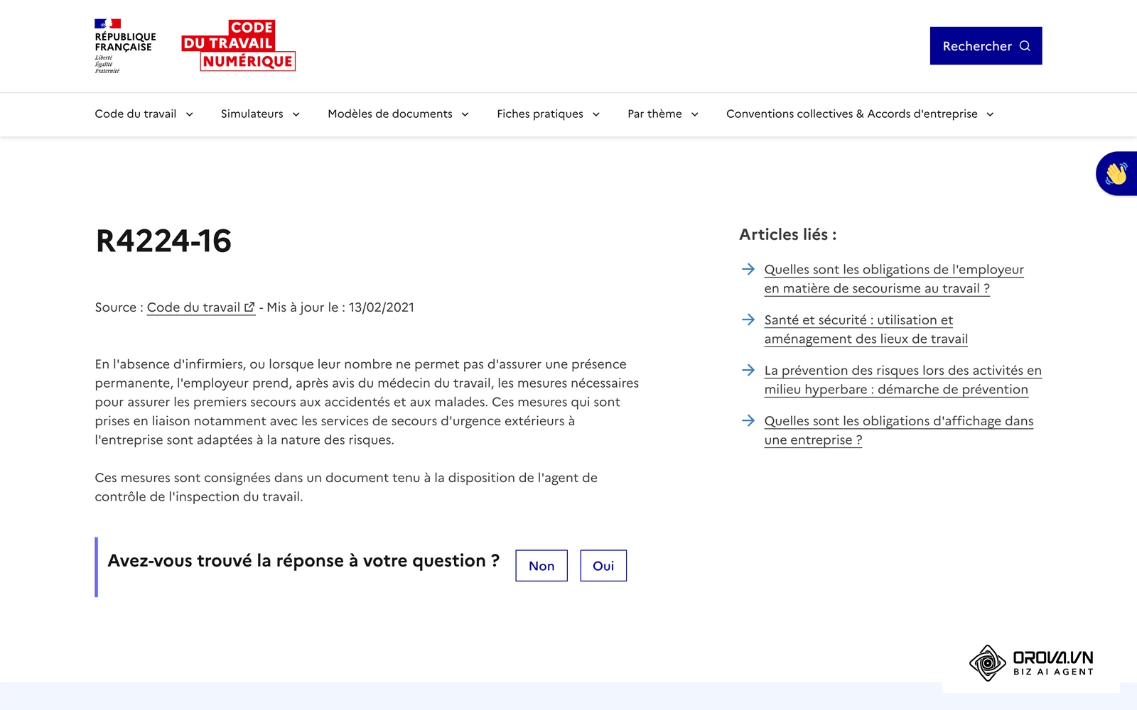1137x710 pixels.
Task: Open Santé et sécurité lieux de travail link
Action: pyautogui.click(x=866, y=329)
